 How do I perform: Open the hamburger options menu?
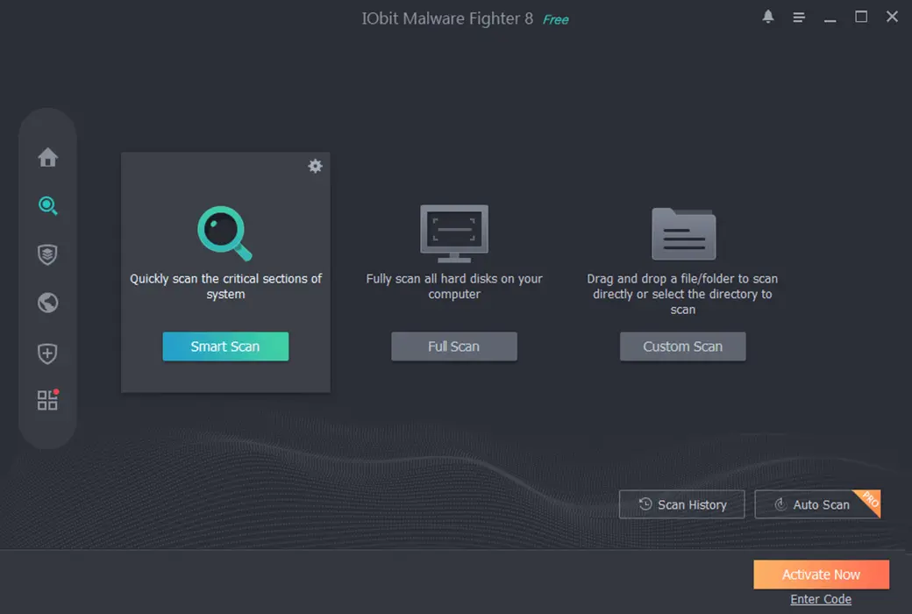tap(799, 18)
